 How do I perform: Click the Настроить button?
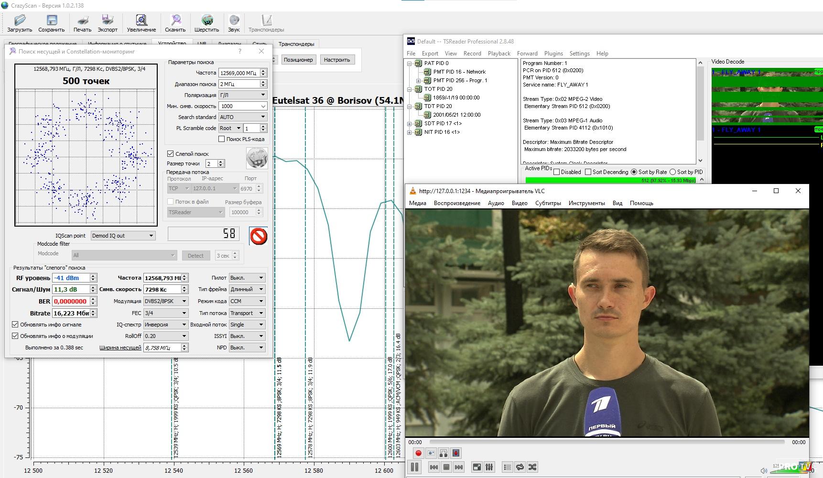336,60
